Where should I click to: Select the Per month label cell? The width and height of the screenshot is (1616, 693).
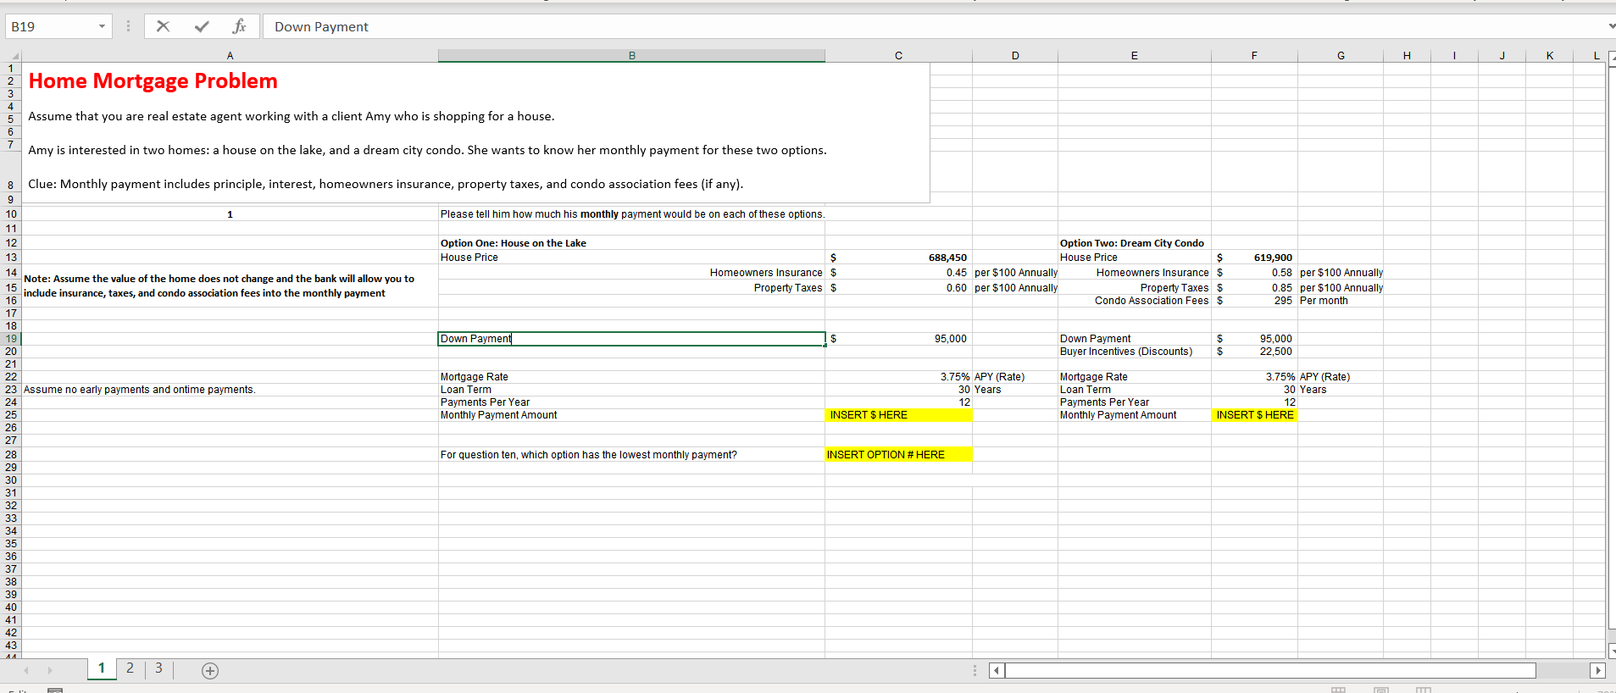pos(1341,301)
